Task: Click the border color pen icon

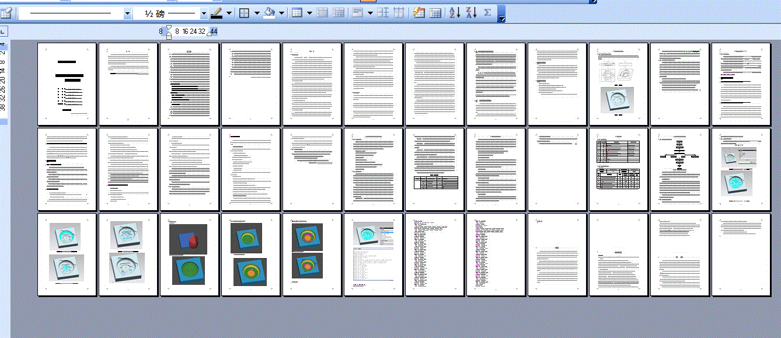Action: click(216, 13)
